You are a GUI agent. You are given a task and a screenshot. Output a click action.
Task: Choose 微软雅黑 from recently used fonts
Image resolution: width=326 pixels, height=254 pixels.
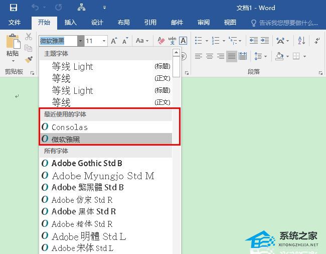106,139
